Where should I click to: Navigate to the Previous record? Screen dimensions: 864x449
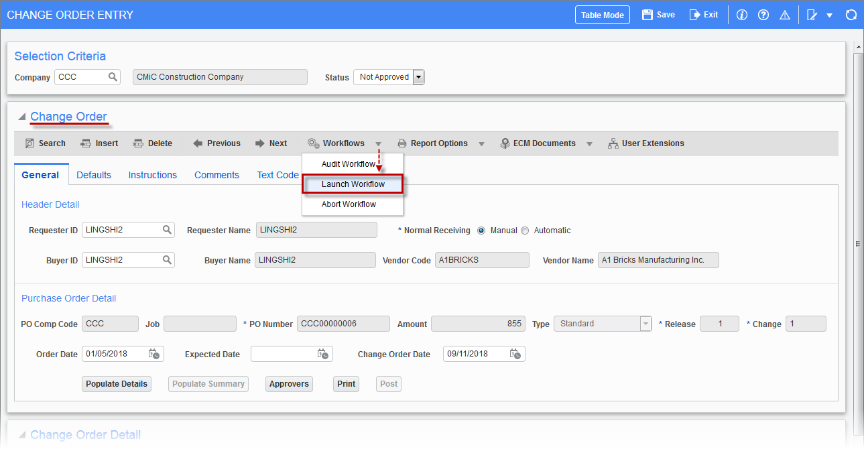point(216,143)
